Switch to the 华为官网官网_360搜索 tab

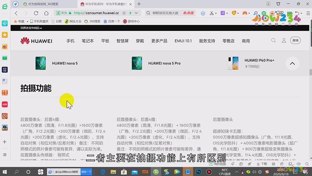pyautogui.click(x=43, y=4)
